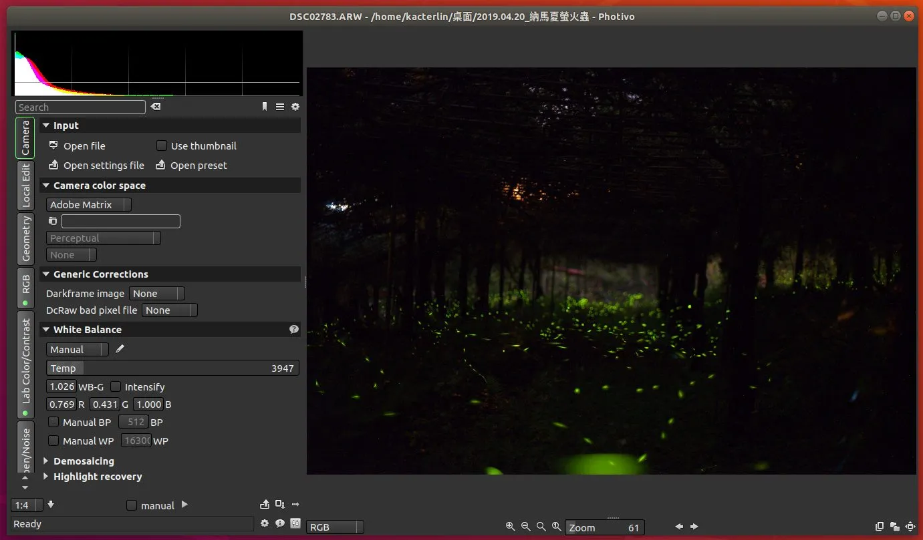Open settings with gear icon beside search
Viewport: 923px width, 540px height.
tap(295, 107)
